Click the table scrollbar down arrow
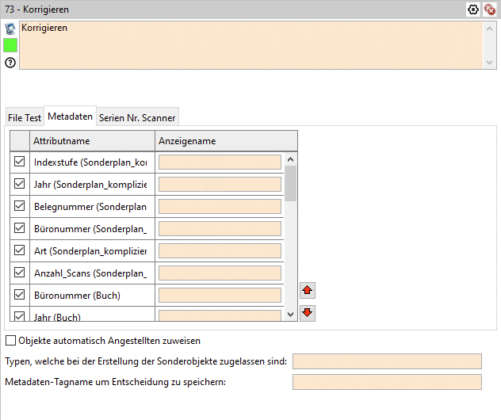The width and height of the screenshot is (501, 420). 291,315
